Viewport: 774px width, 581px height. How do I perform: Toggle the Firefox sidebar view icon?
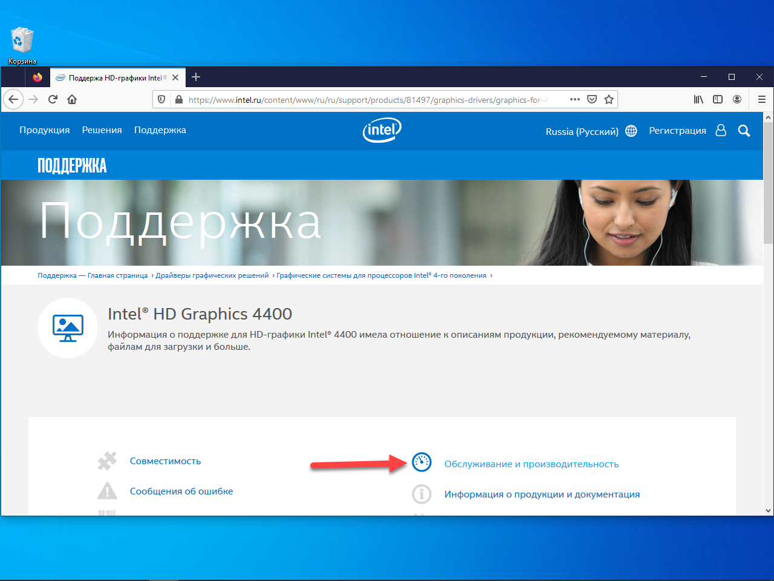tap(718, 99)
